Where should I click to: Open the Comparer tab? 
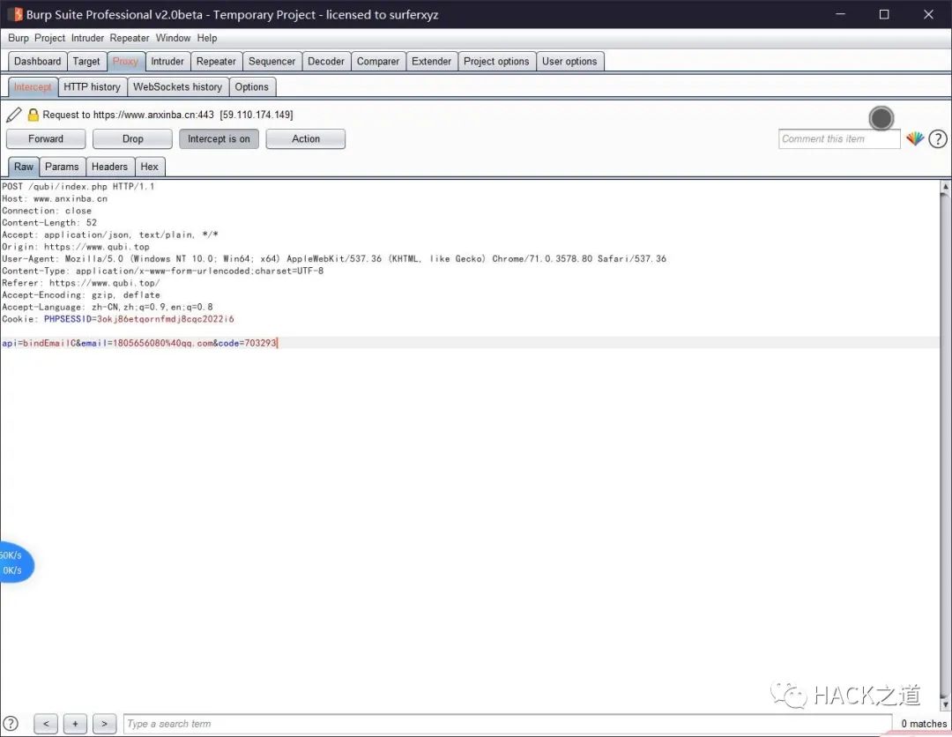(378, 62)
